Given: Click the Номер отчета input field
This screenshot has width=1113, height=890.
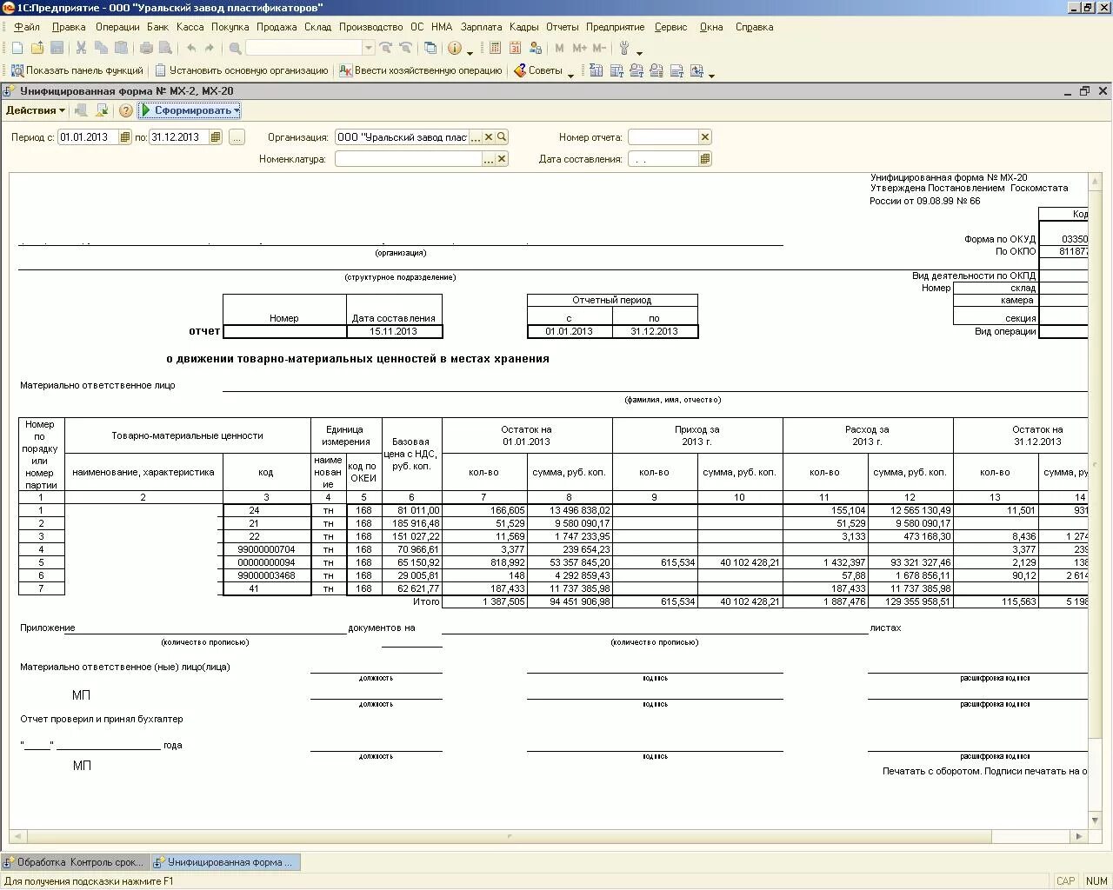Looking at the screenshot, I should [x=663, y=137].
